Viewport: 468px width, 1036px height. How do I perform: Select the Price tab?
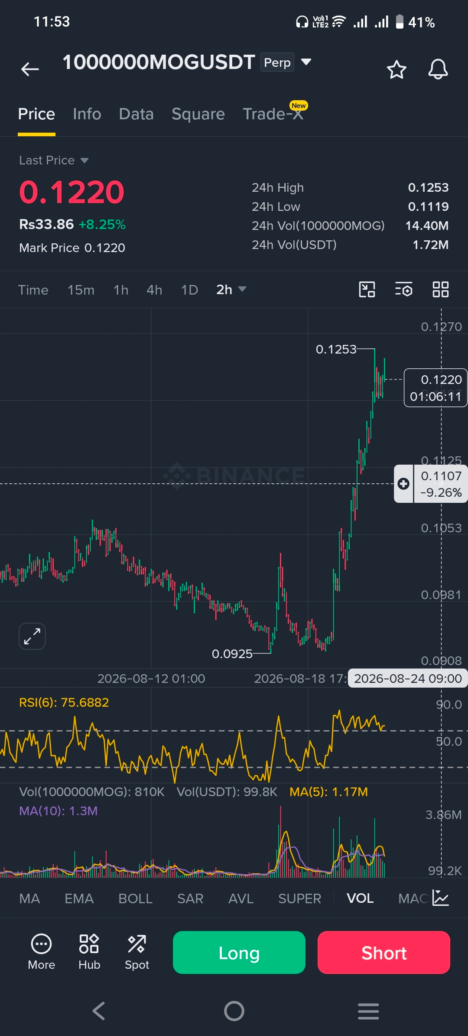pos(36,114)
